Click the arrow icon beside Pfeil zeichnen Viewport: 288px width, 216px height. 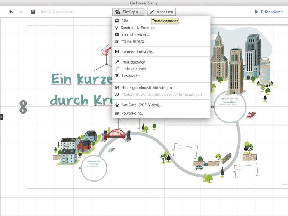click(117, 62)
